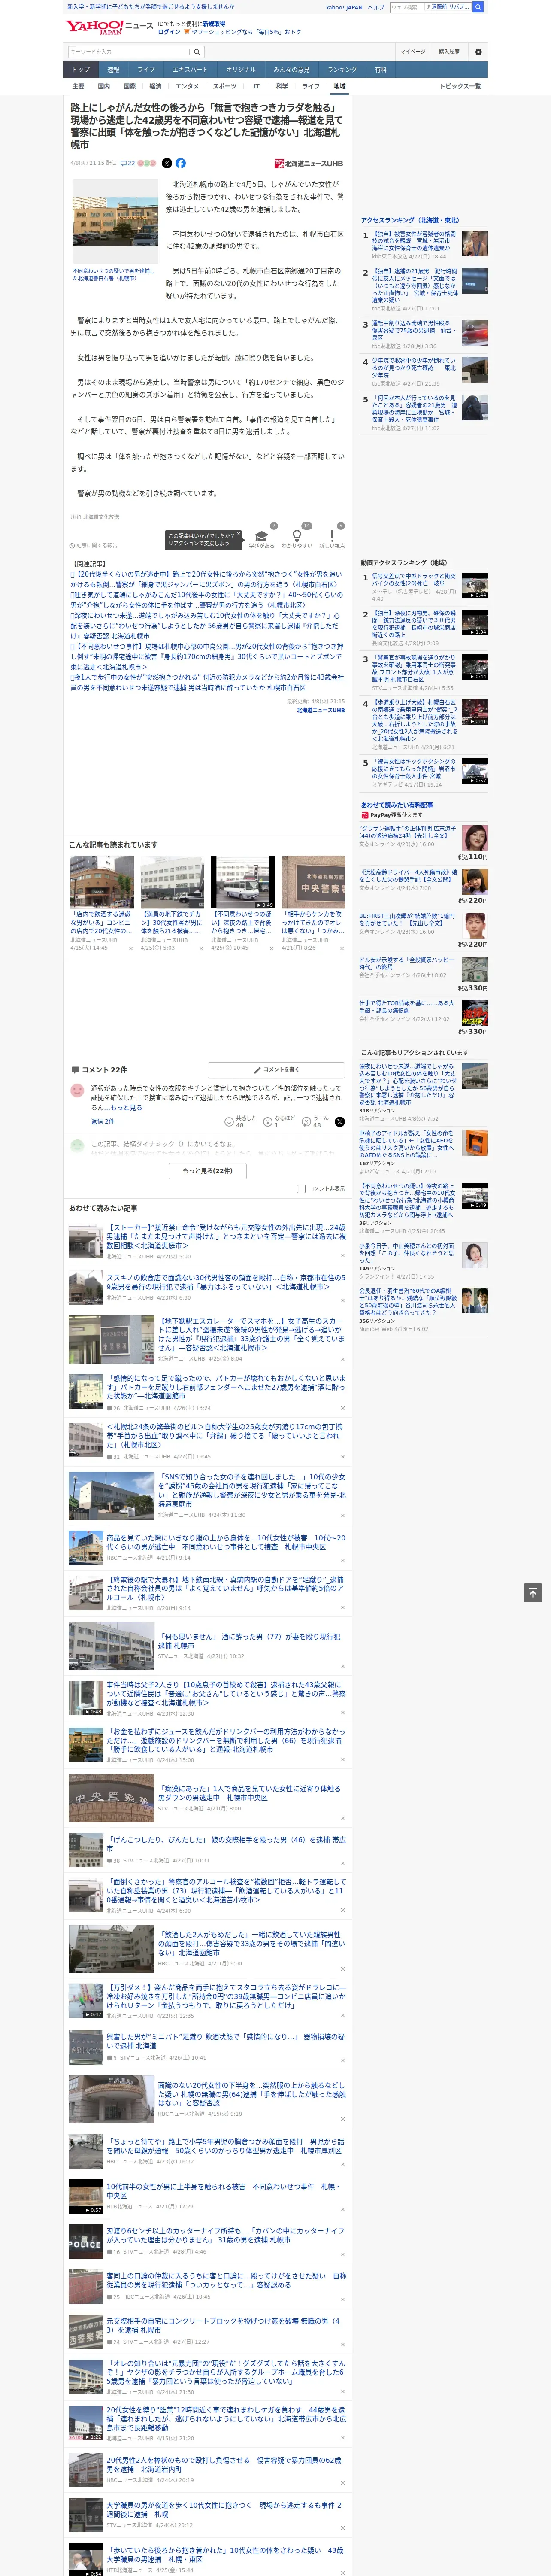Click the scroll-to-top arrow button

[533, 1593]
